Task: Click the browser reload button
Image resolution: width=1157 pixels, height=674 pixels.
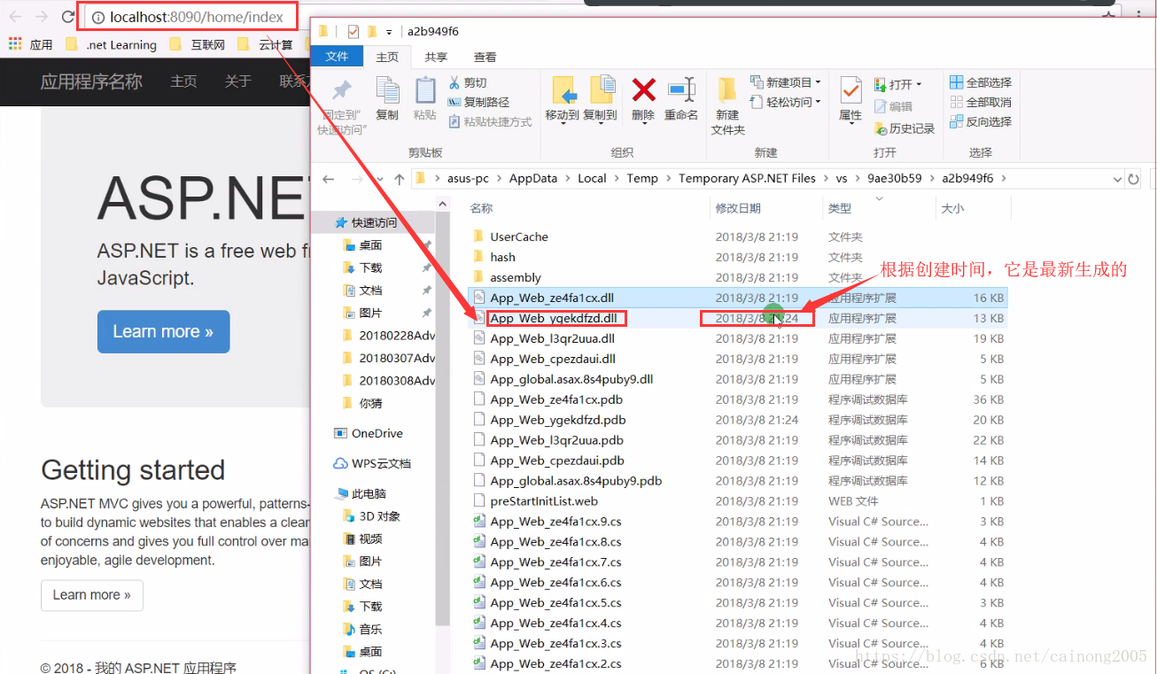Action: click(68, 17)
